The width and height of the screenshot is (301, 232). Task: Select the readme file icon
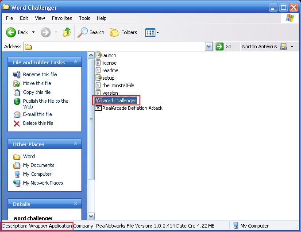click(98, 70)
